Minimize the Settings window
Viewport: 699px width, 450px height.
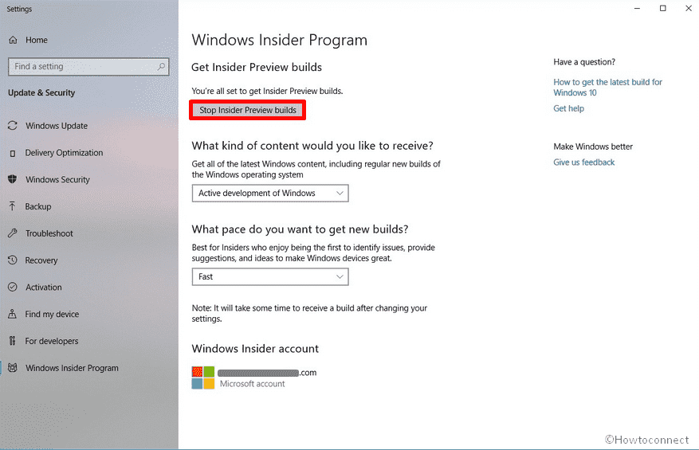[x=637, y=9]
